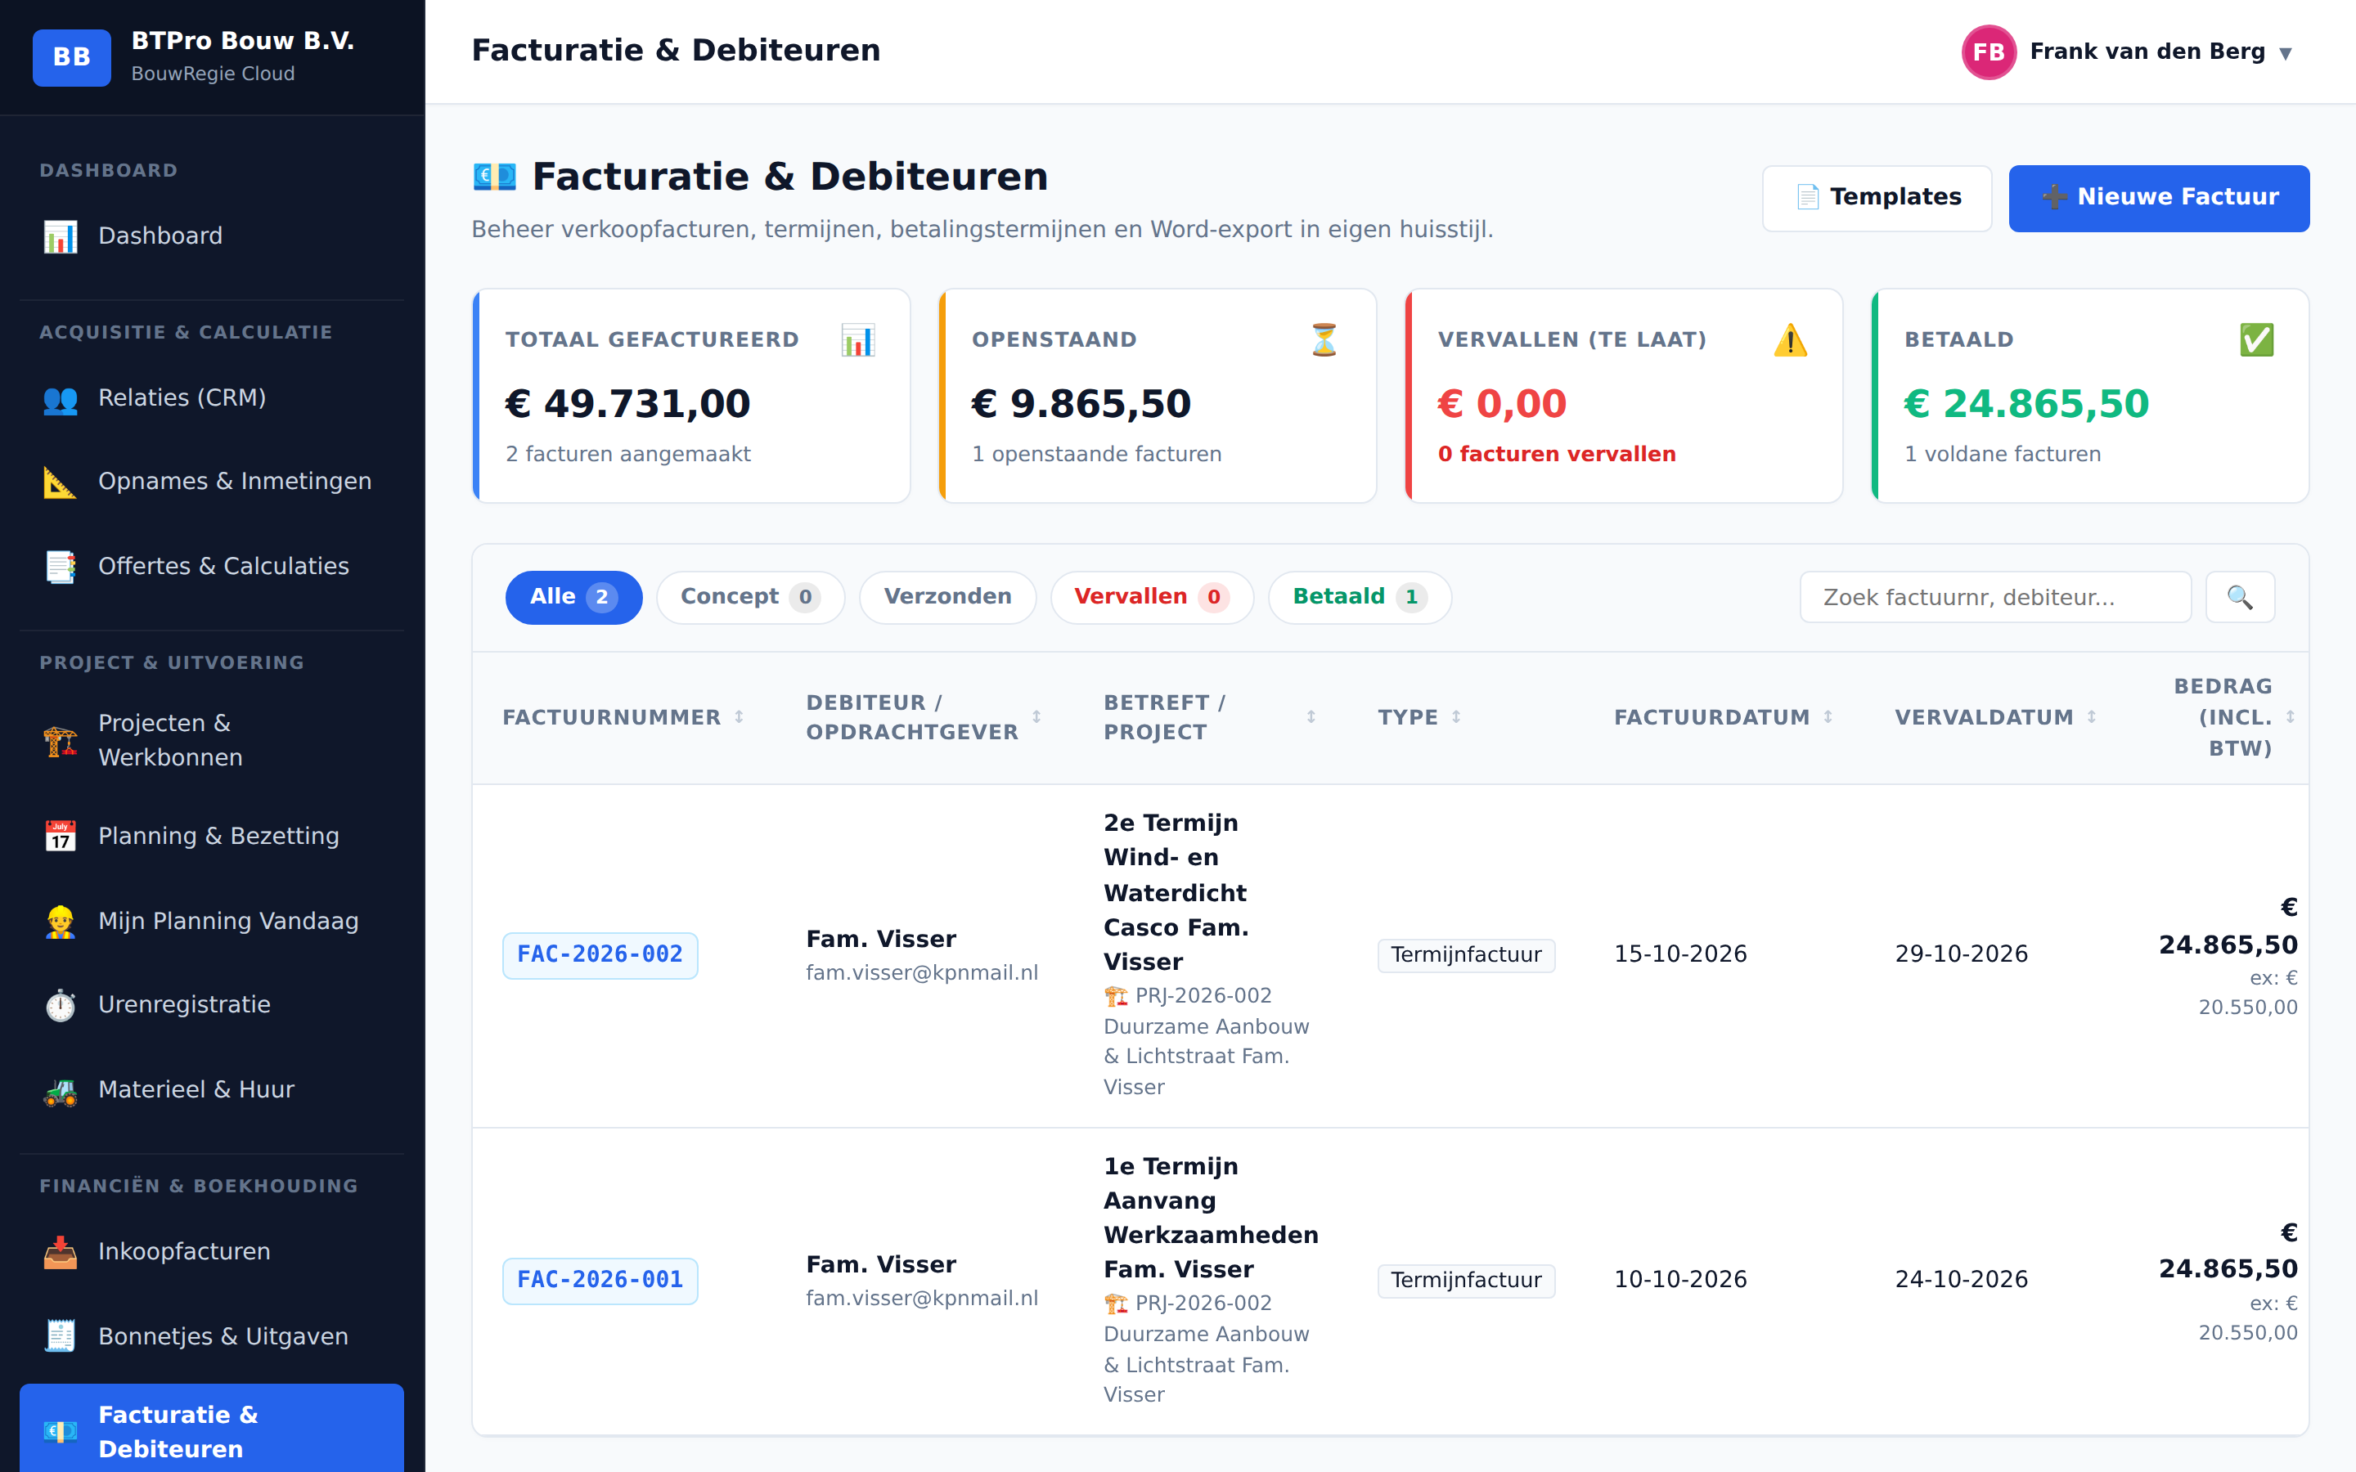Switch to the Verzonden filter tab

[x=947, y=597]
